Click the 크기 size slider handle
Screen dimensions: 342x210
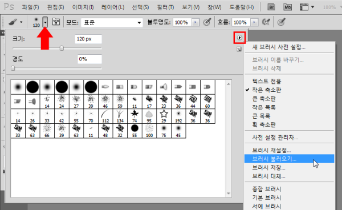coord(62,48)
